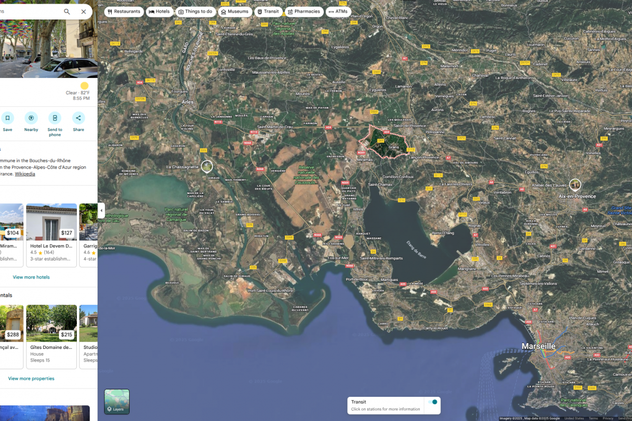Click Atelier des Lauves photo marker
The width and height of the screenshot is (632, 421).
[x=575, y=184]
